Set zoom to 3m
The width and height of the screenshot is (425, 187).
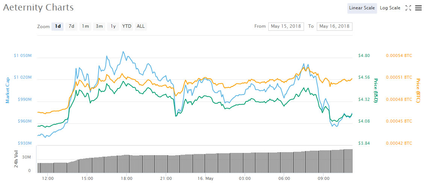tap(99, 26)
